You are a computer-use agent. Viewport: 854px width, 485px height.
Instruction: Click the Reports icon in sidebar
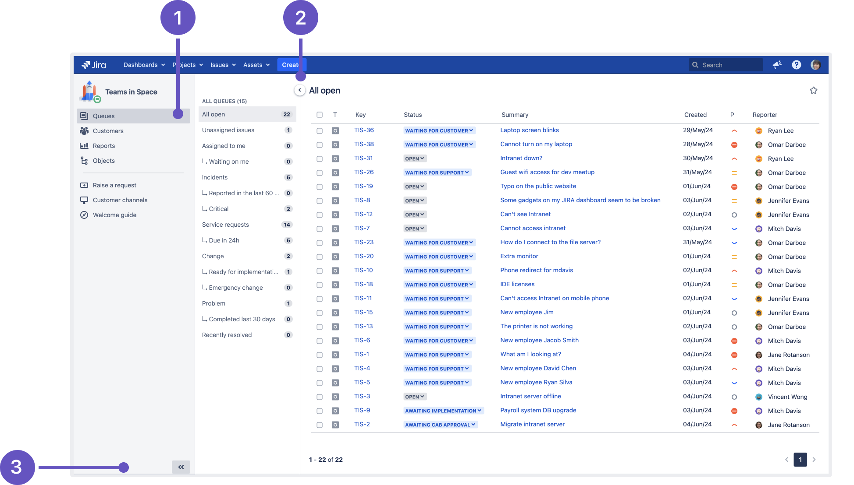click(x=84, y=145)
